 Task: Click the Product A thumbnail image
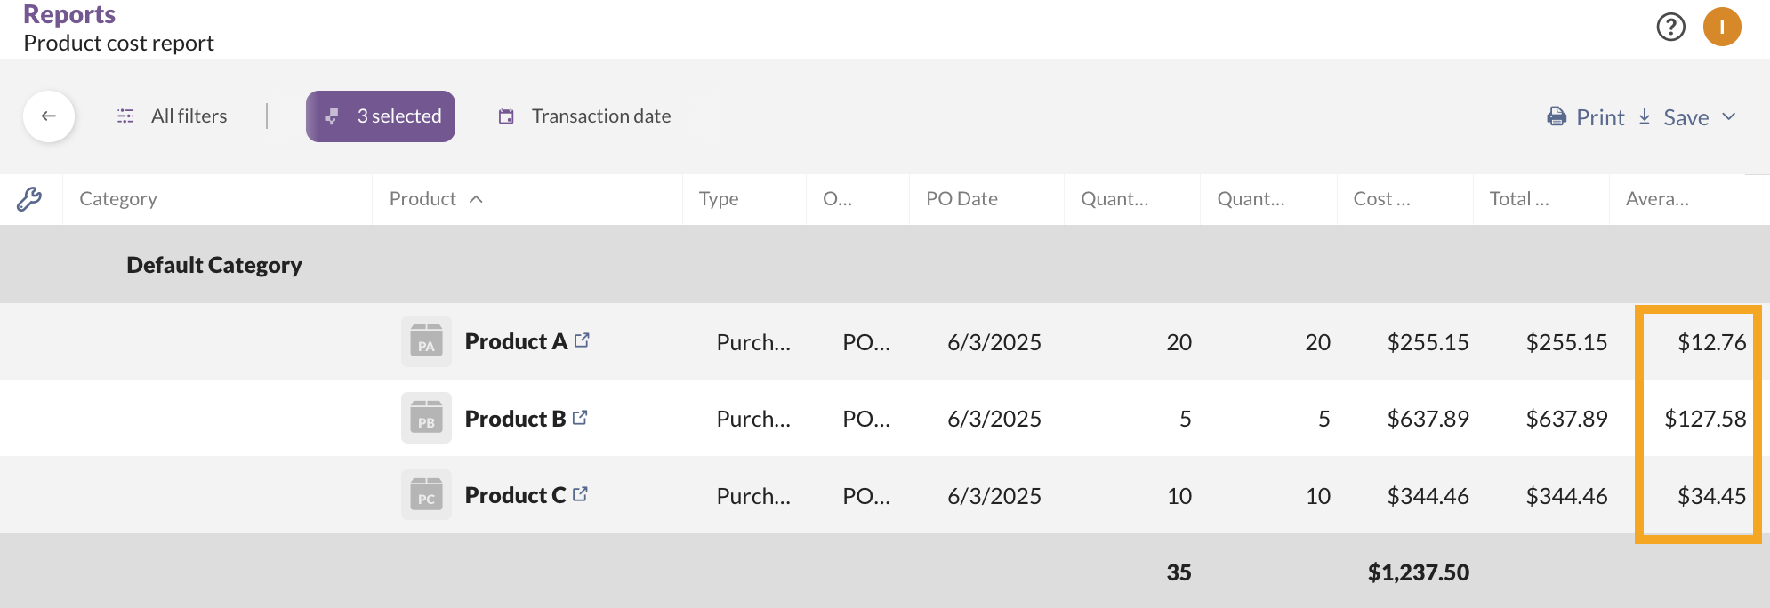(426, 341)
